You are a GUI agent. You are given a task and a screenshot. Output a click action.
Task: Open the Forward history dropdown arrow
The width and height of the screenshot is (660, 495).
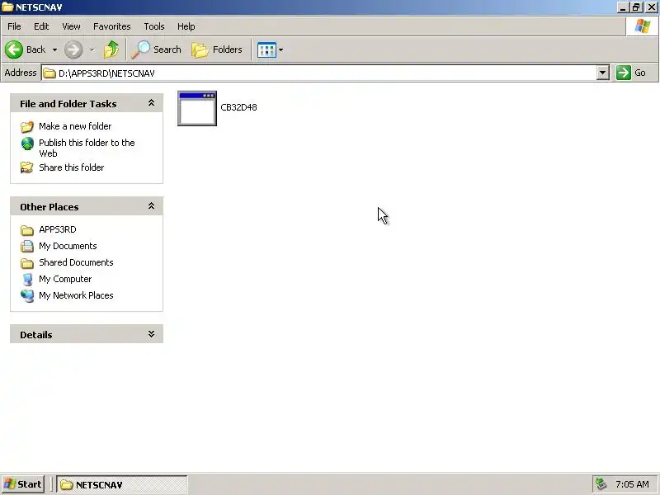(92, 50)
